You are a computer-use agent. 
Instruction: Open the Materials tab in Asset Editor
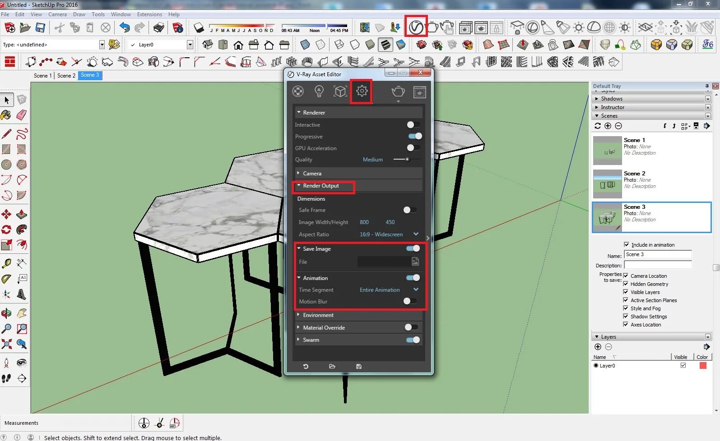(x=298, y=92)
